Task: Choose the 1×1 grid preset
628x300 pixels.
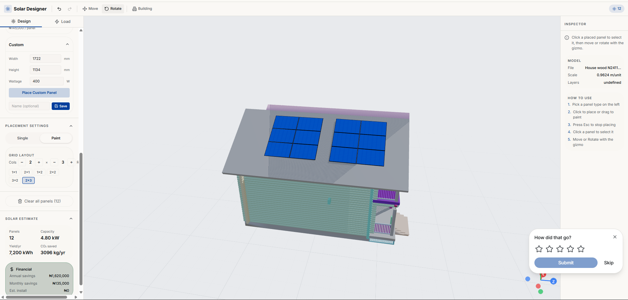Action: click(x=14, y=172)
